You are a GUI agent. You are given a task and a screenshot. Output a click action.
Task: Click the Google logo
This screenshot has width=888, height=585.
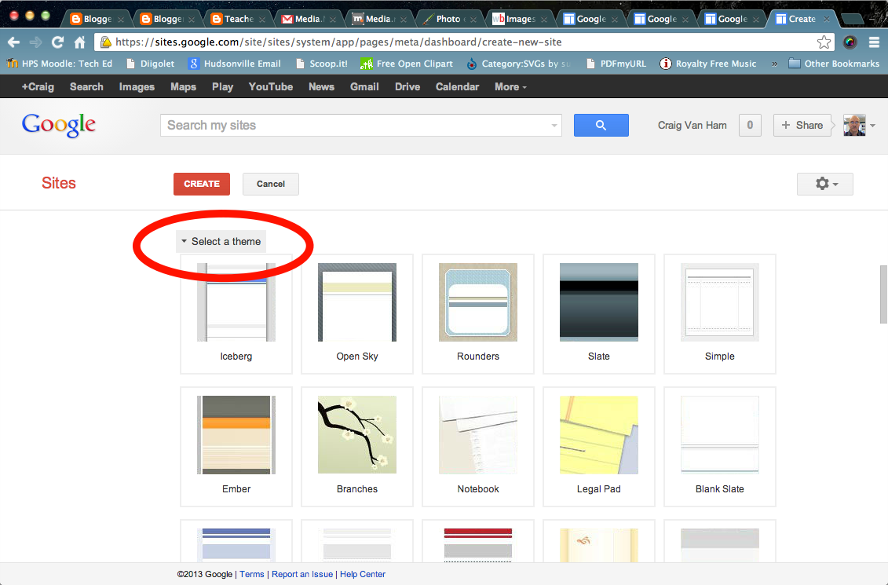tap(58, 125)
